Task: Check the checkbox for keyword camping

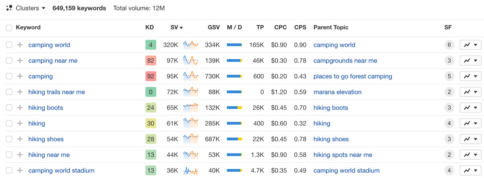Action: [9, 76]
